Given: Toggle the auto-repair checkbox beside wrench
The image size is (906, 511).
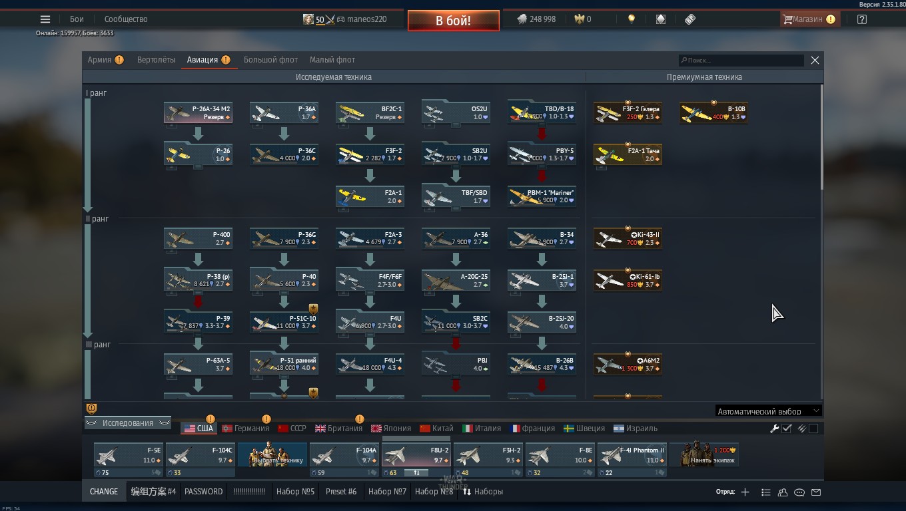Looking at the screenshot, I should pyautogui.click(x=787, y=428).
